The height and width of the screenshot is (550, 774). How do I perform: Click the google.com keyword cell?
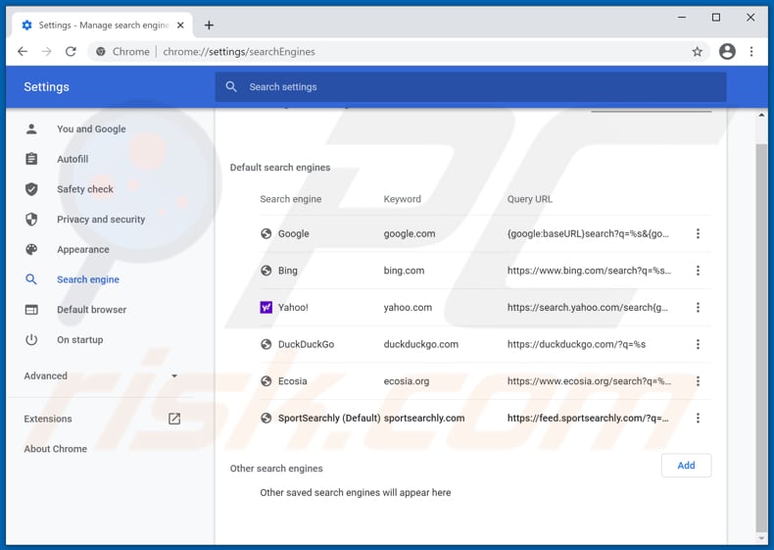pos(410,233)
